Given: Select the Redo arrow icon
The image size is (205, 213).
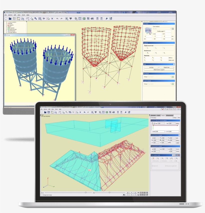Looking at the screenshot, I should pyautogui.click(x=61, y=18).
